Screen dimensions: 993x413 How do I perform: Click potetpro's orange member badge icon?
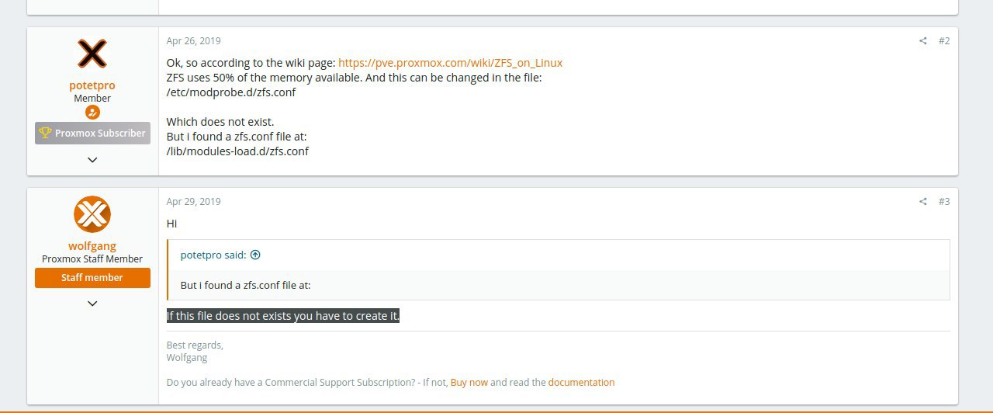tap(92, 113)
